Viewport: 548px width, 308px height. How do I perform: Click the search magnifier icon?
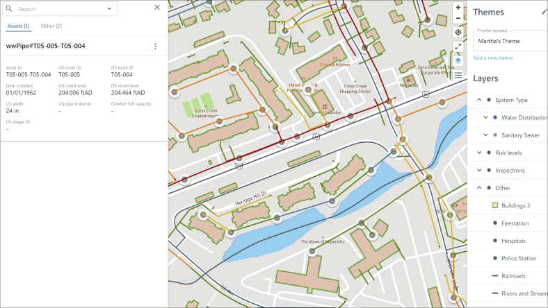click(9, 9)
